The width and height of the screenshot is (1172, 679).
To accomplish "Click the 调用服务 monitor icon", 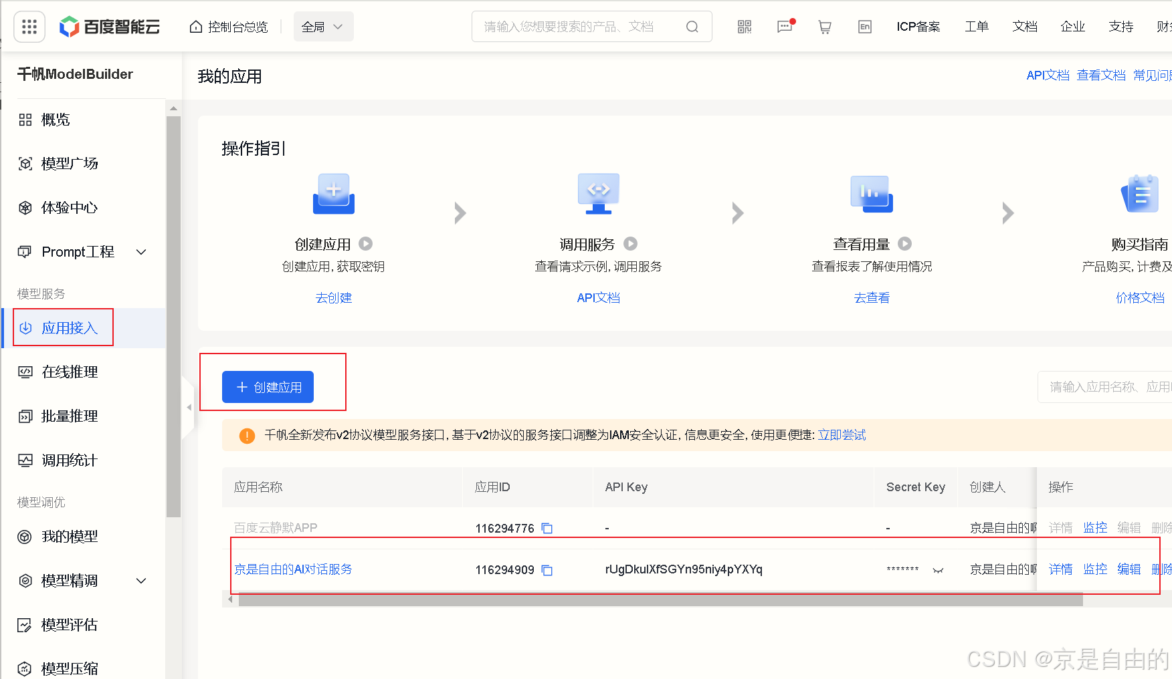I will point(599,194).
